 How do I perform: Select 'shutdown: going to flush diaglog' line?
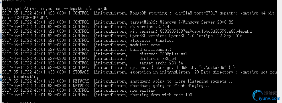(x=106, y=86)
